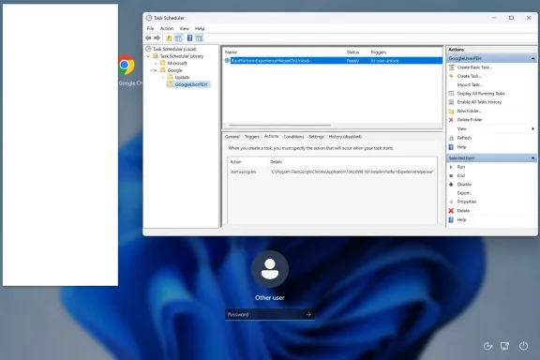Screen dimensions: 540x360
Task: Click the submit arrow beside the Password field
Action: pyautogui.click(x=308, y=314)
